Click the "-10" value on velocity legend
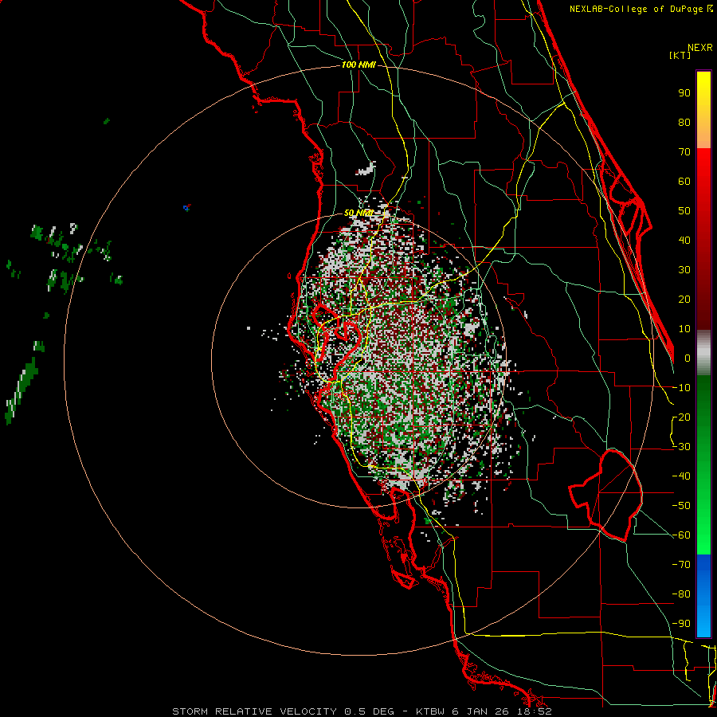Screen dimensions: 717x717 [x=681, y=388]
